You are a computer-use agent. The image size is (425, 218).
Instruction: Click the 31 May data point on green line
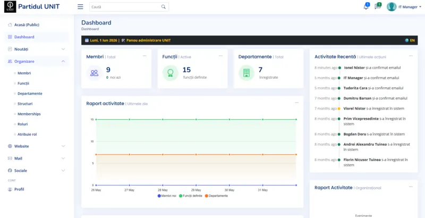(262, 119)
